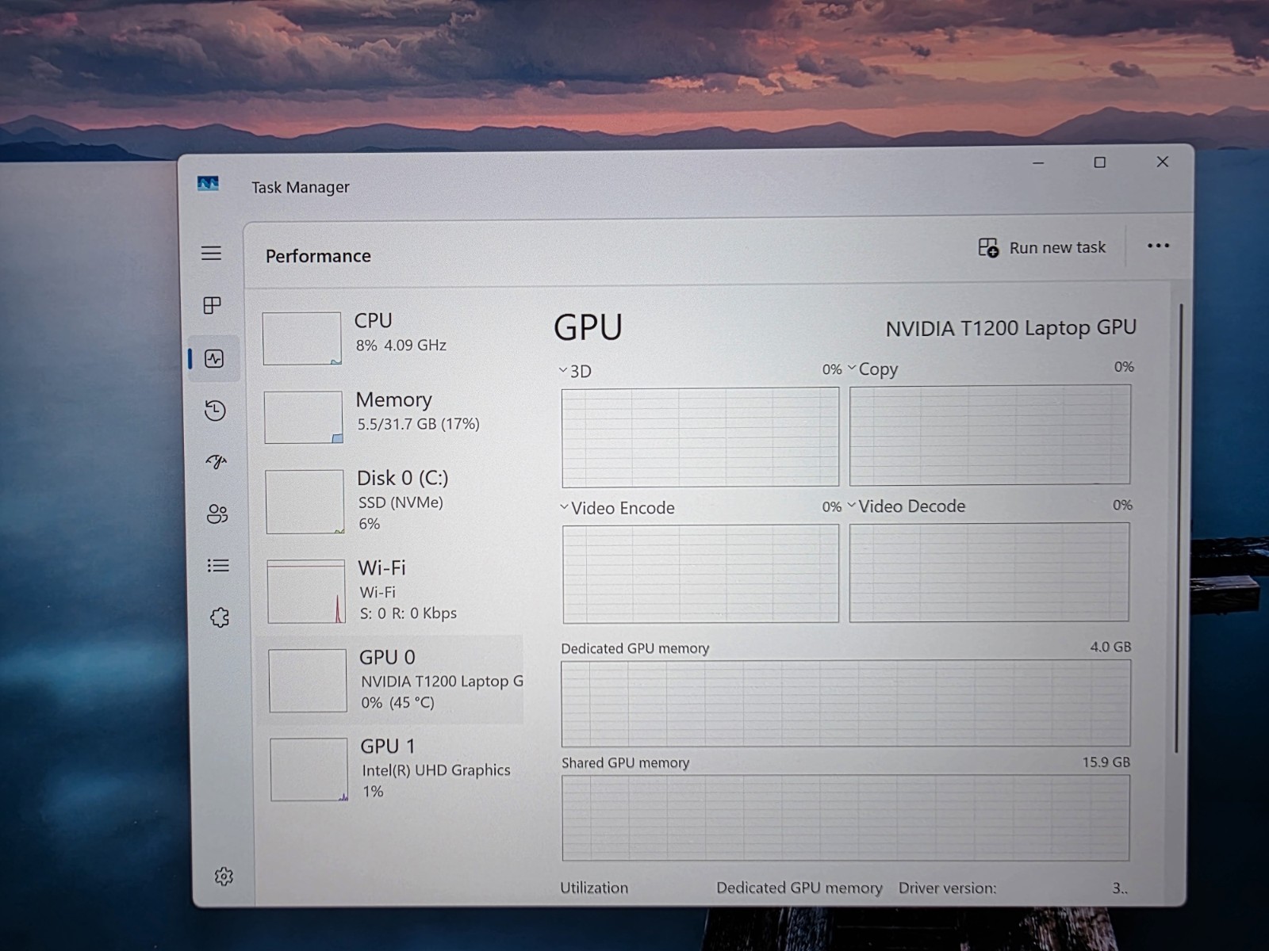This screenshot has height=951, width=1269.
Task: Click the 3D utilization graph
Action: tap(700, 437)
